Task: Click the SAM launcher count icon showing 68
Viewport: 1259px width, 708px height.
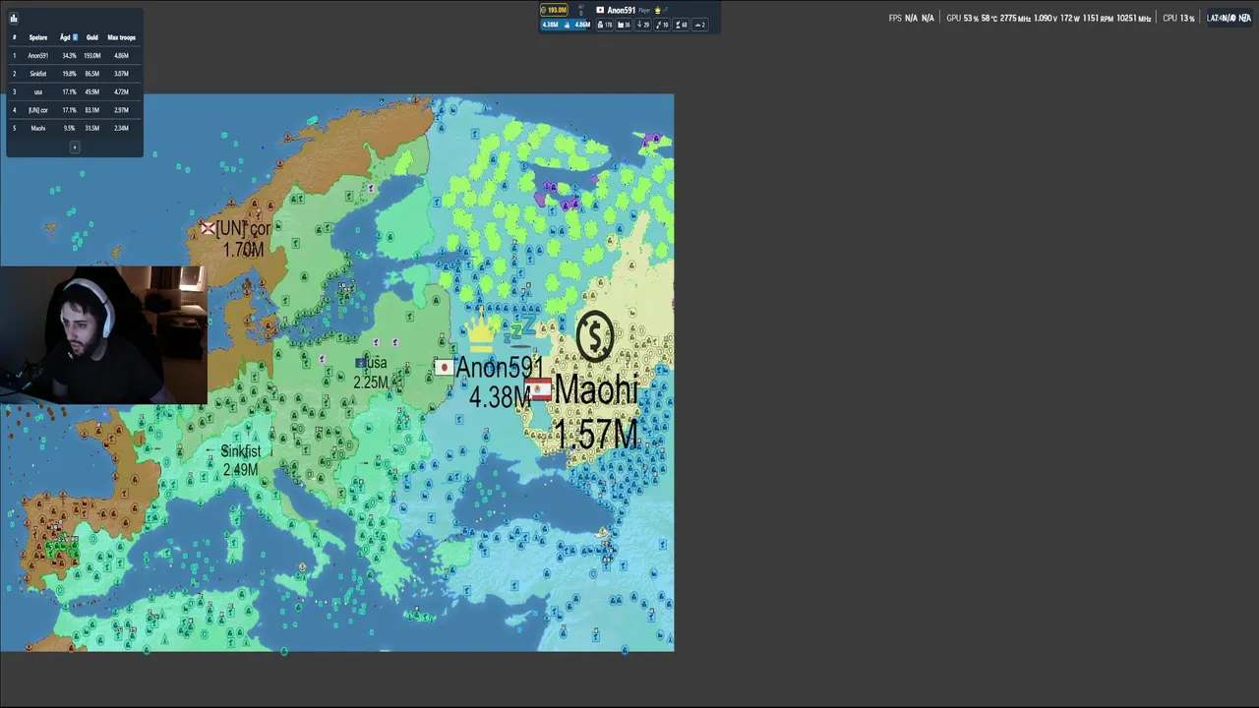Action: pos(681,25)
